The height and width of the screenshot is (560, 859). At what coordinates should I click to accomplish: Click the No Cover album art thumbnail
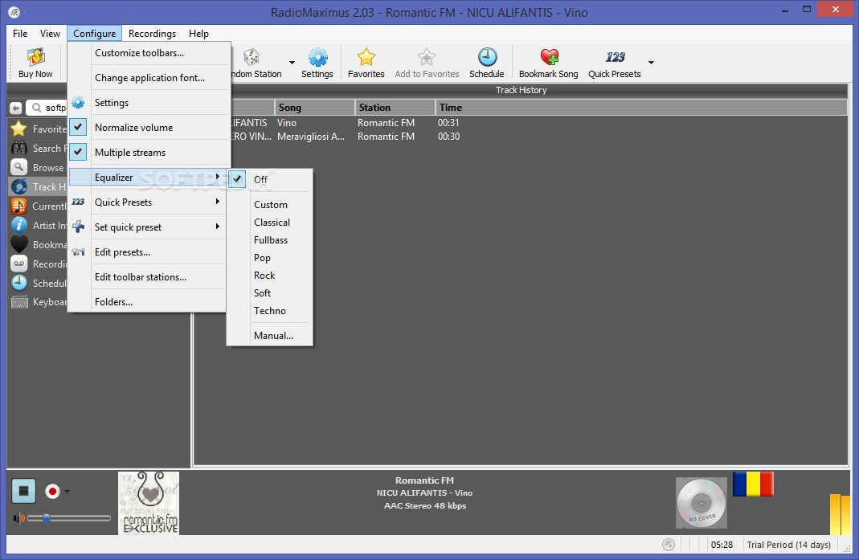point(702,502)
